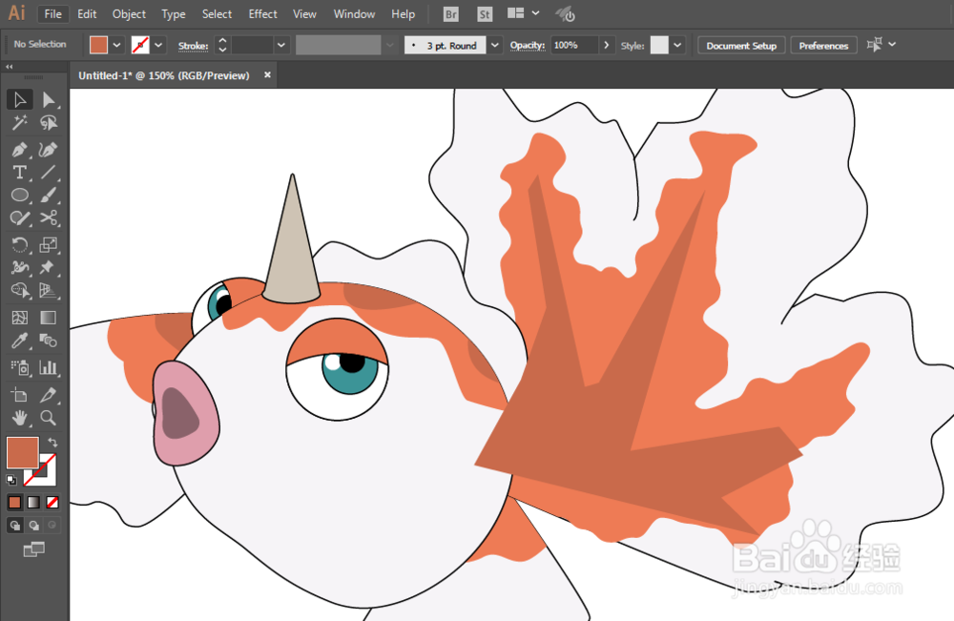Click the large fill color box
Screen dimensions: 954x621
[23, 452]
